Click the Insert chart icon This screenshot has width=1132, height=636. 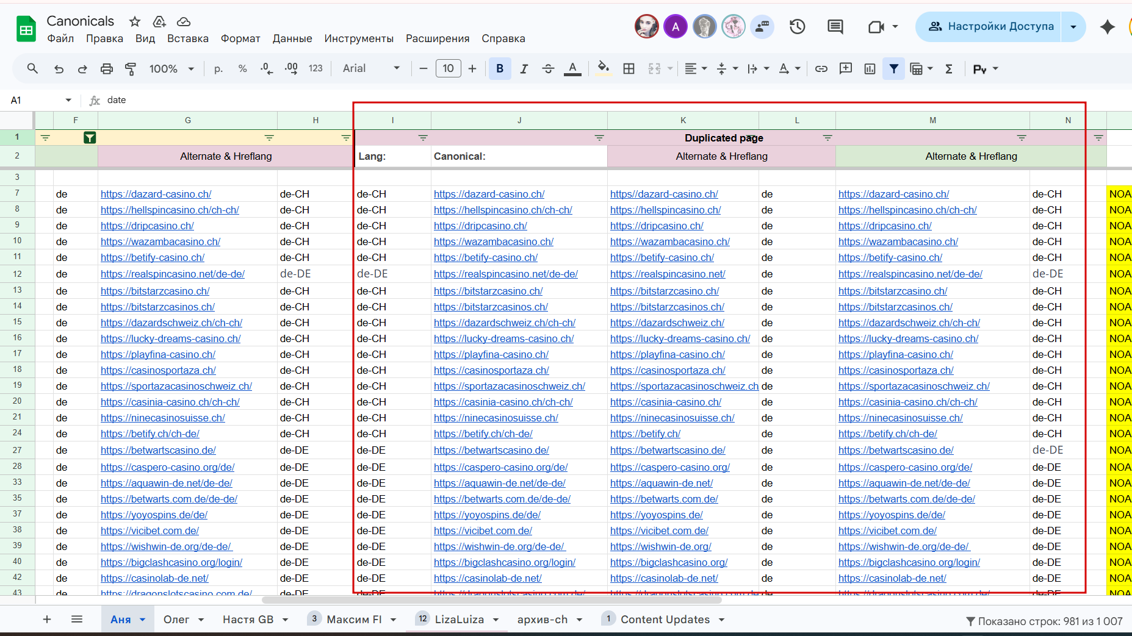coord(870,69)
